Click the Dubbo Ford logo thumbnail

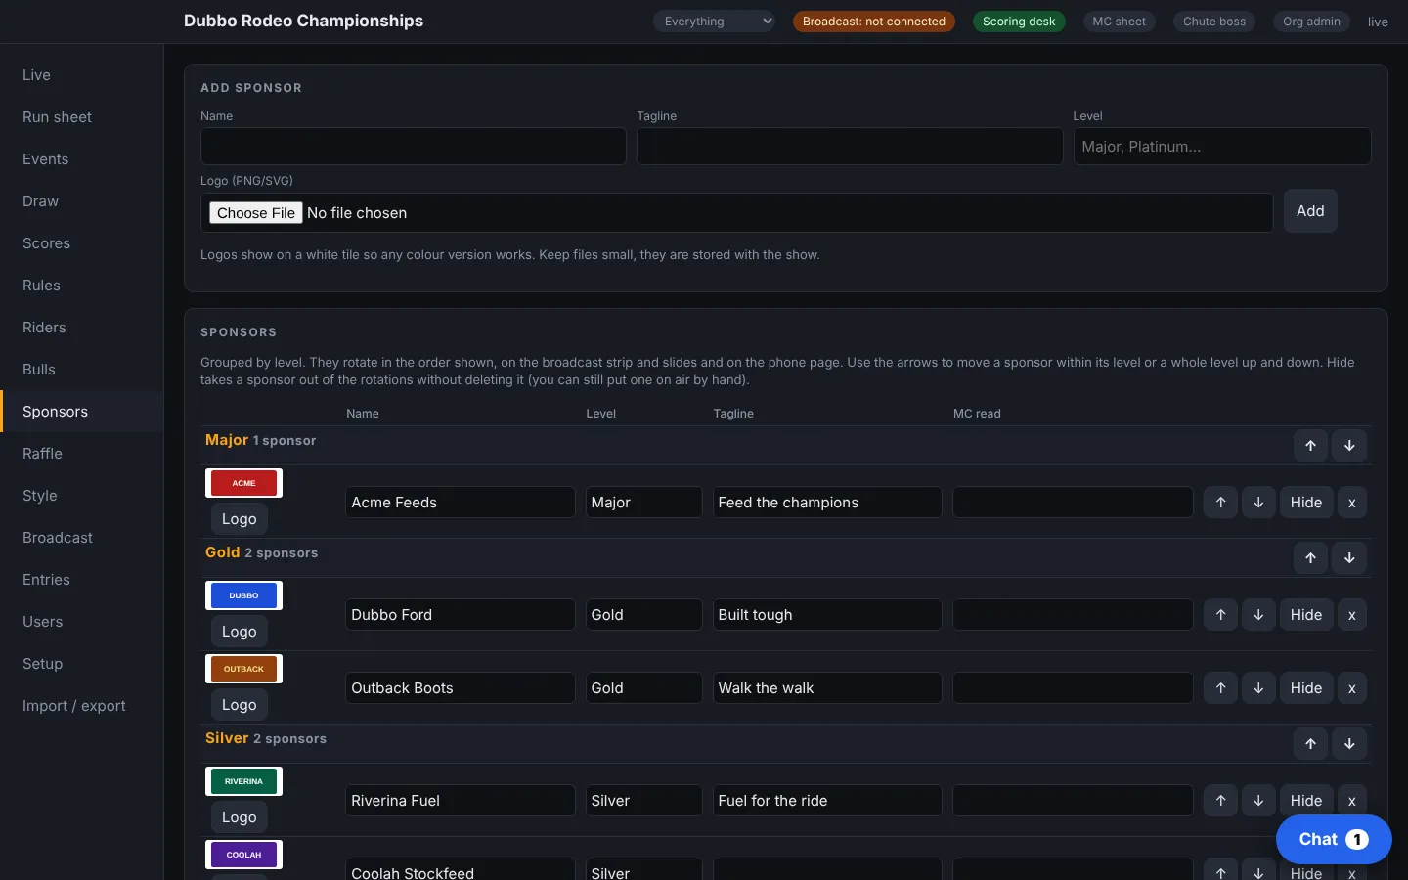pyautogui.click(x=243, y=595)
